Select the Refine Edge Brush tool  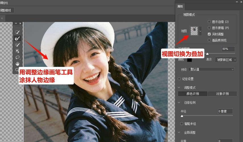[x=17, y=38]
